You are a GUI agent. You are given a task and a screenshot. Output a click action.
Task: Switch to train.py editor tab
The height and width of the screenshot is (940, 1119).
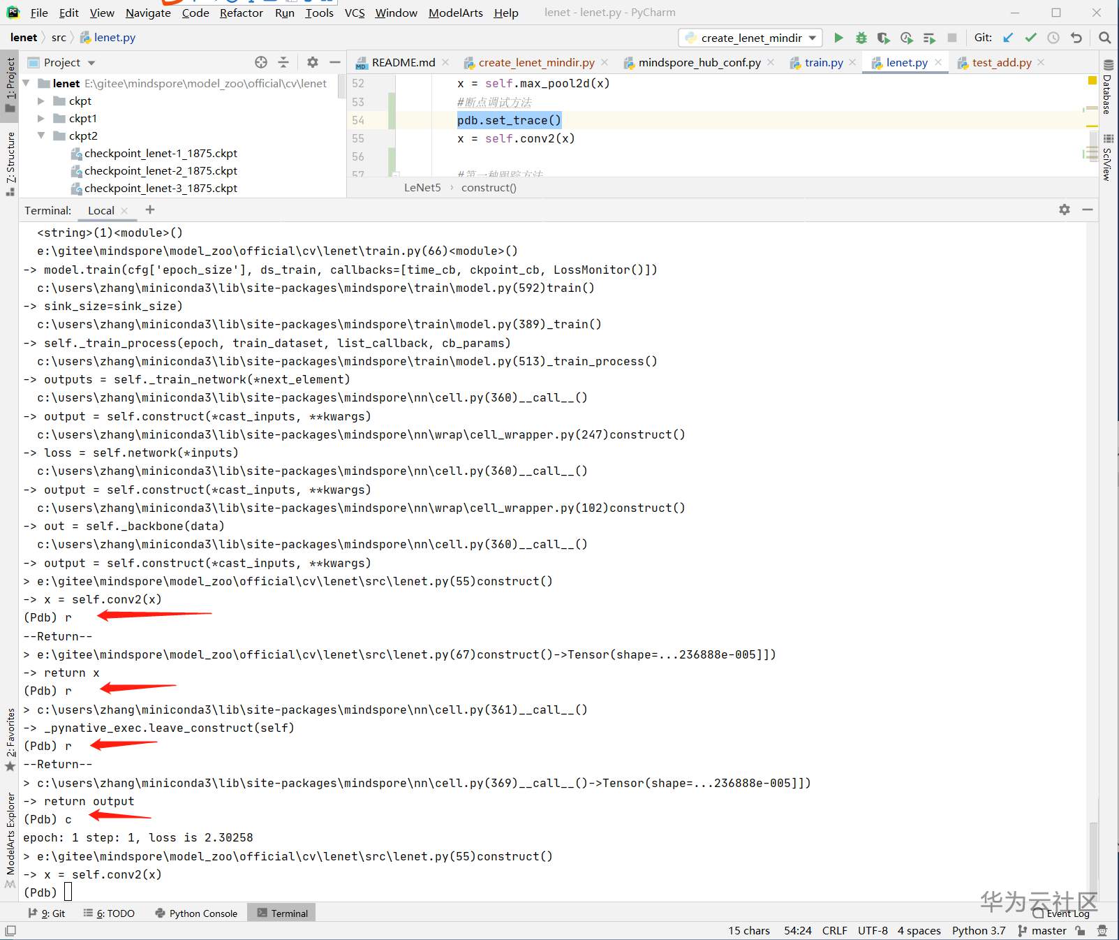click(x=823, y=62)
